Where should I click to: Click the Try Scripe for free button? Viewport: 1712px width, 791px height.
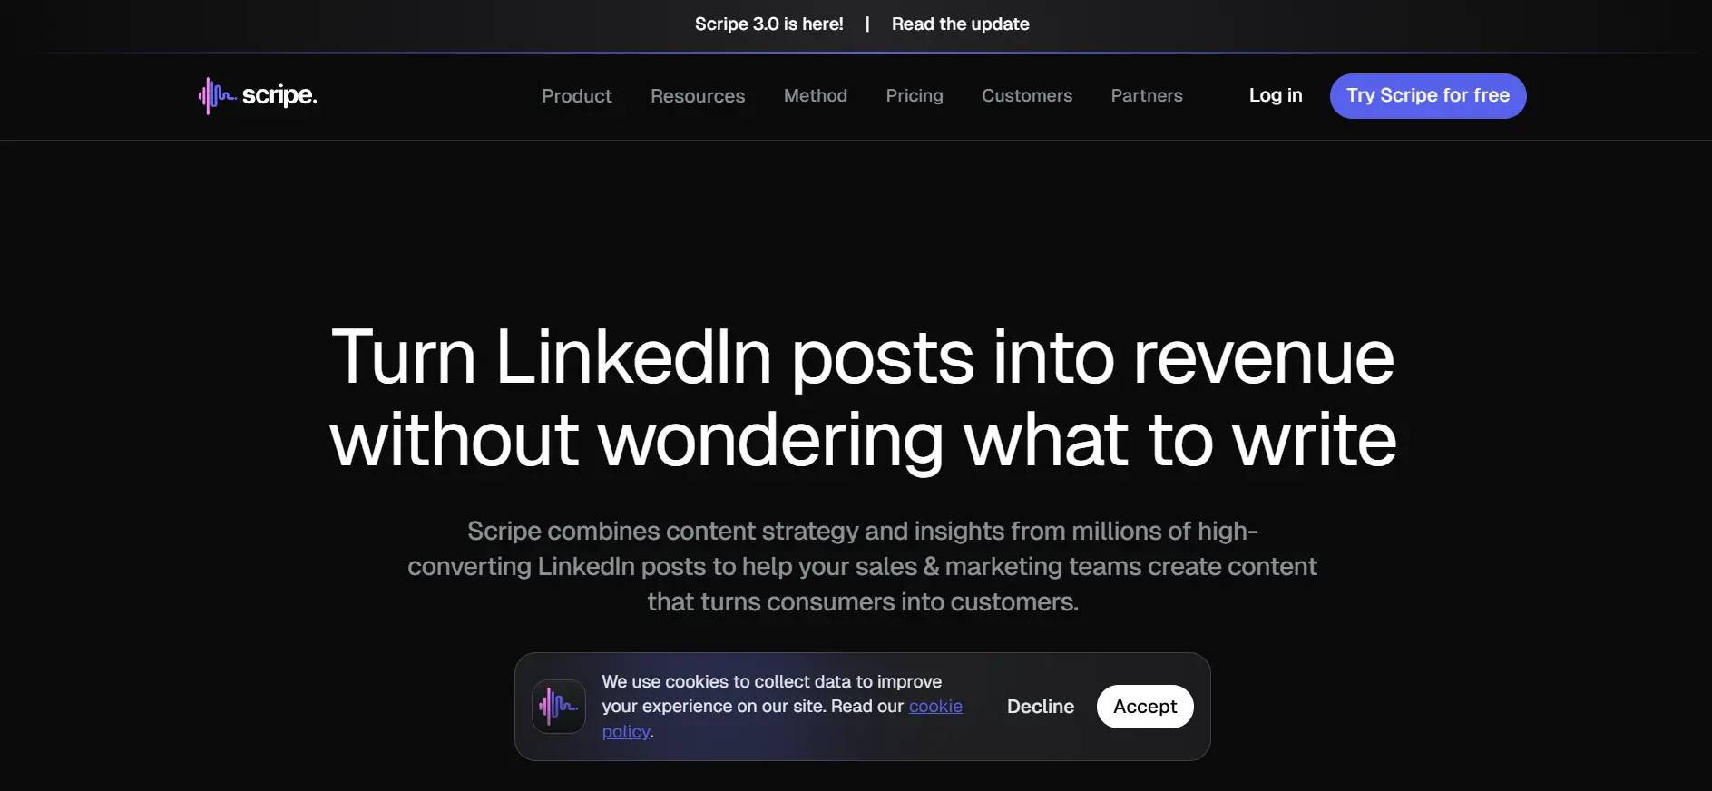tap(1427, 95)
